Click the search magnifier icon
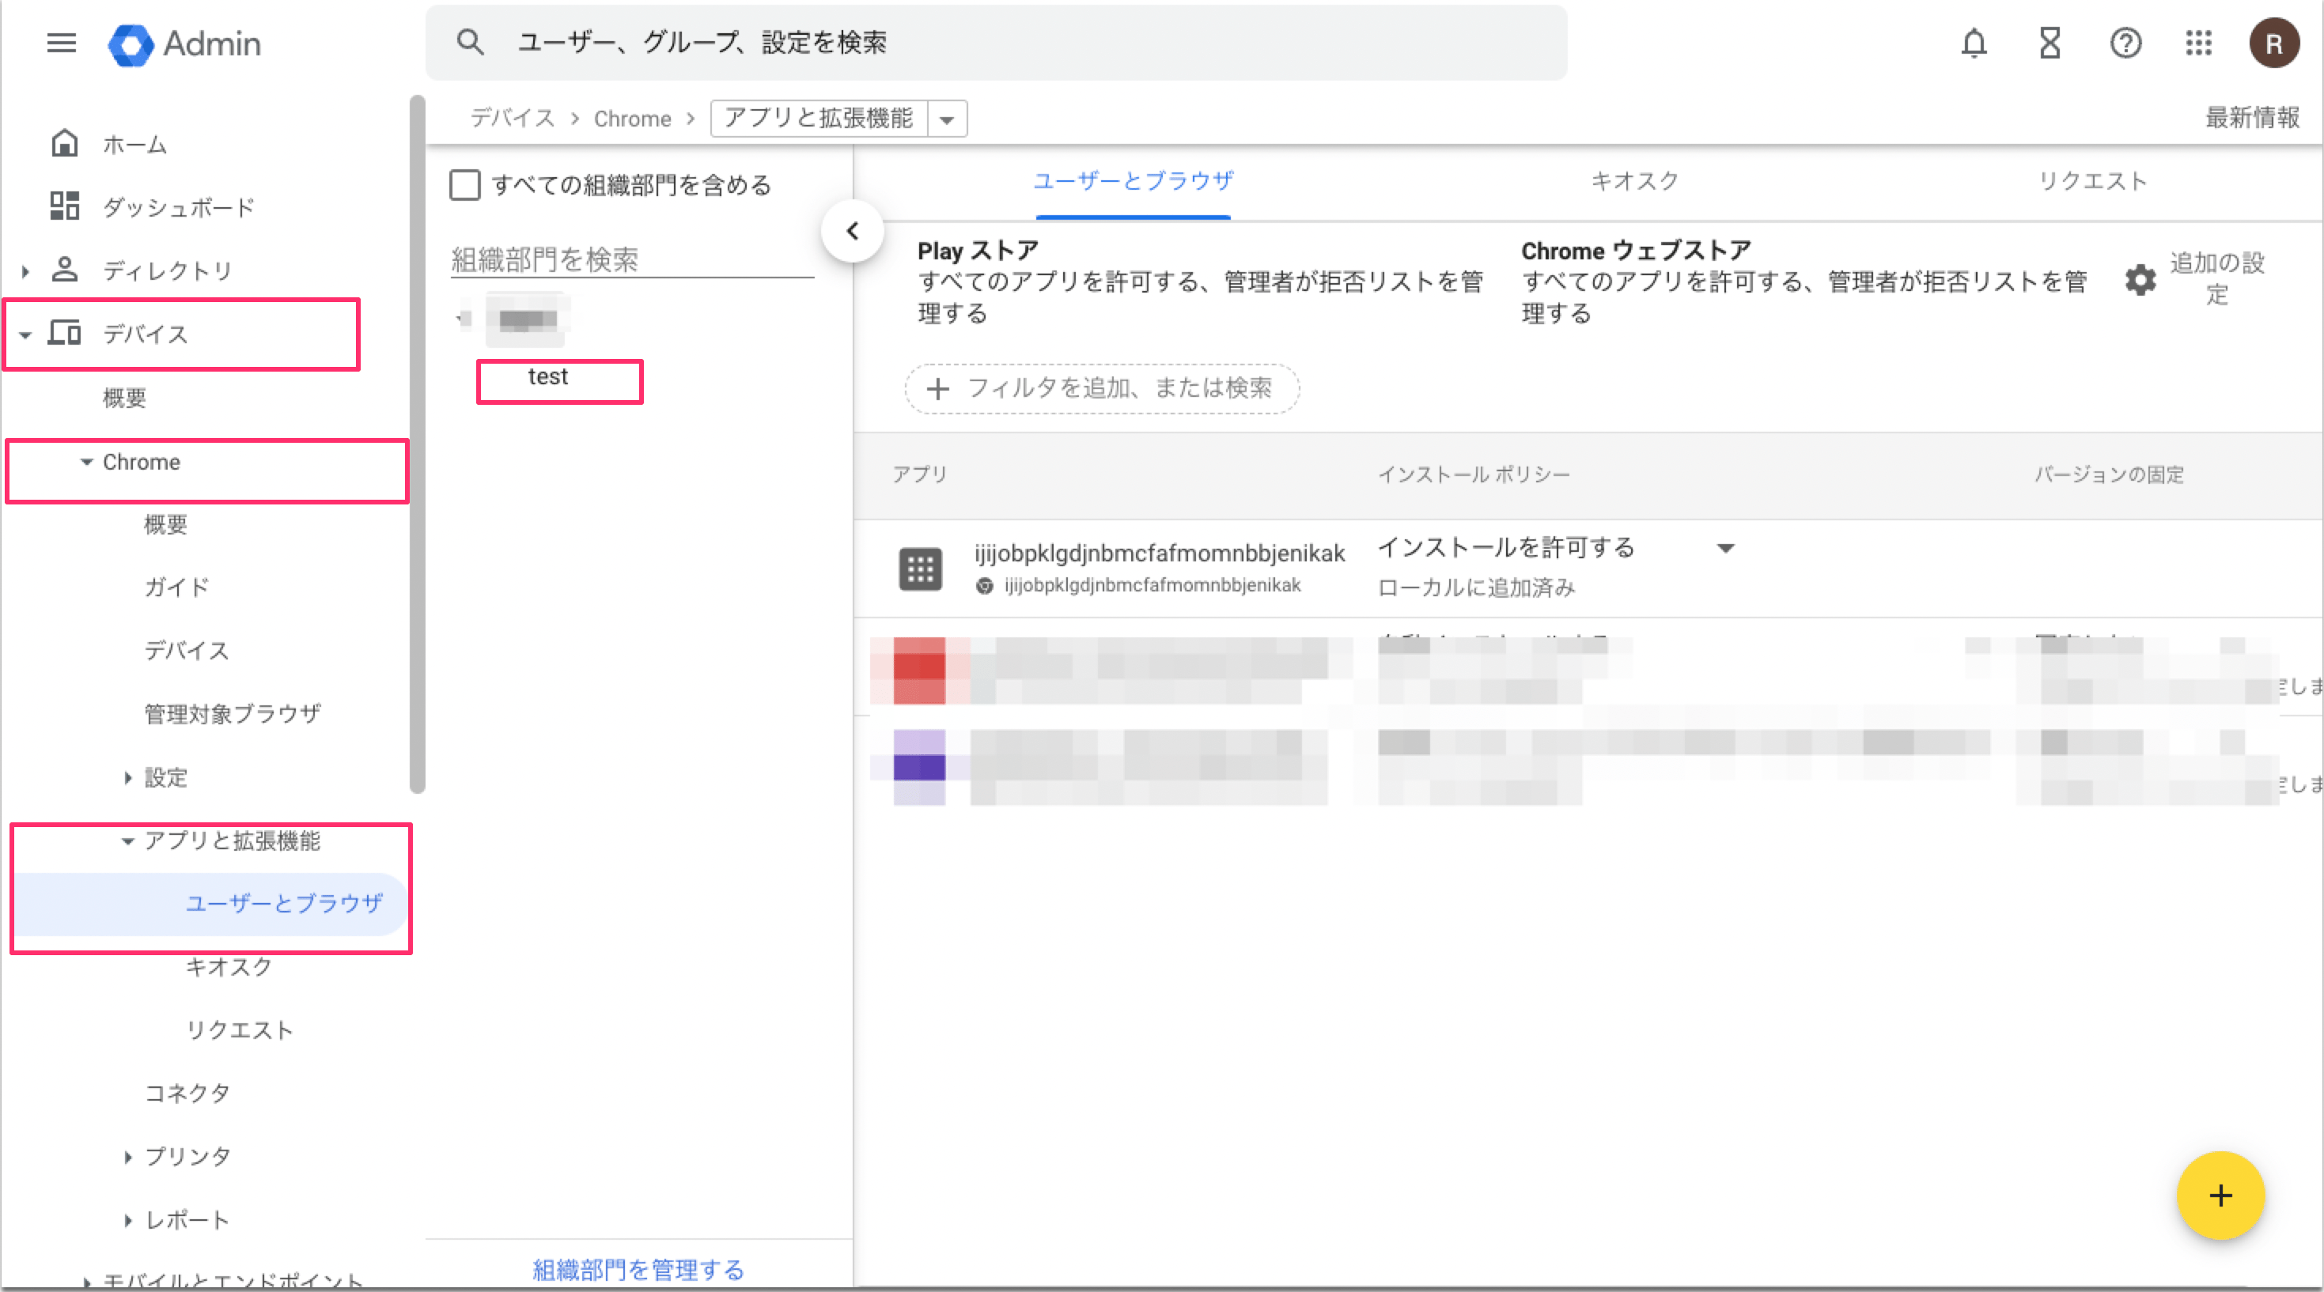Screen dimensions: 2324x1292 470,43
